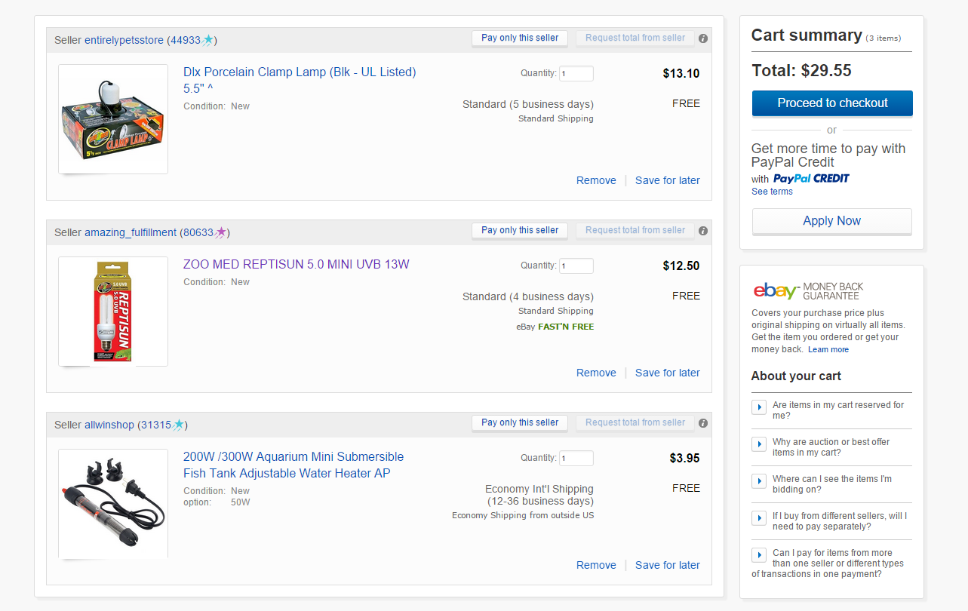Click the PayPal Credit logo

[x=811, y=179]
